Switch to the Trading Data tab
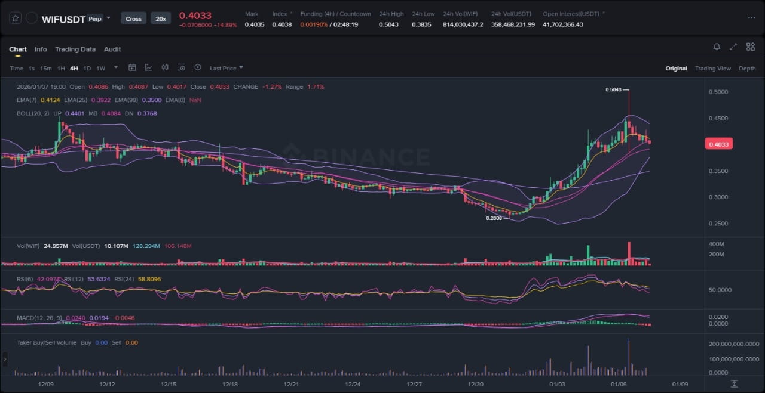Viewport: 765px width, 393px height. pos(75,49)
